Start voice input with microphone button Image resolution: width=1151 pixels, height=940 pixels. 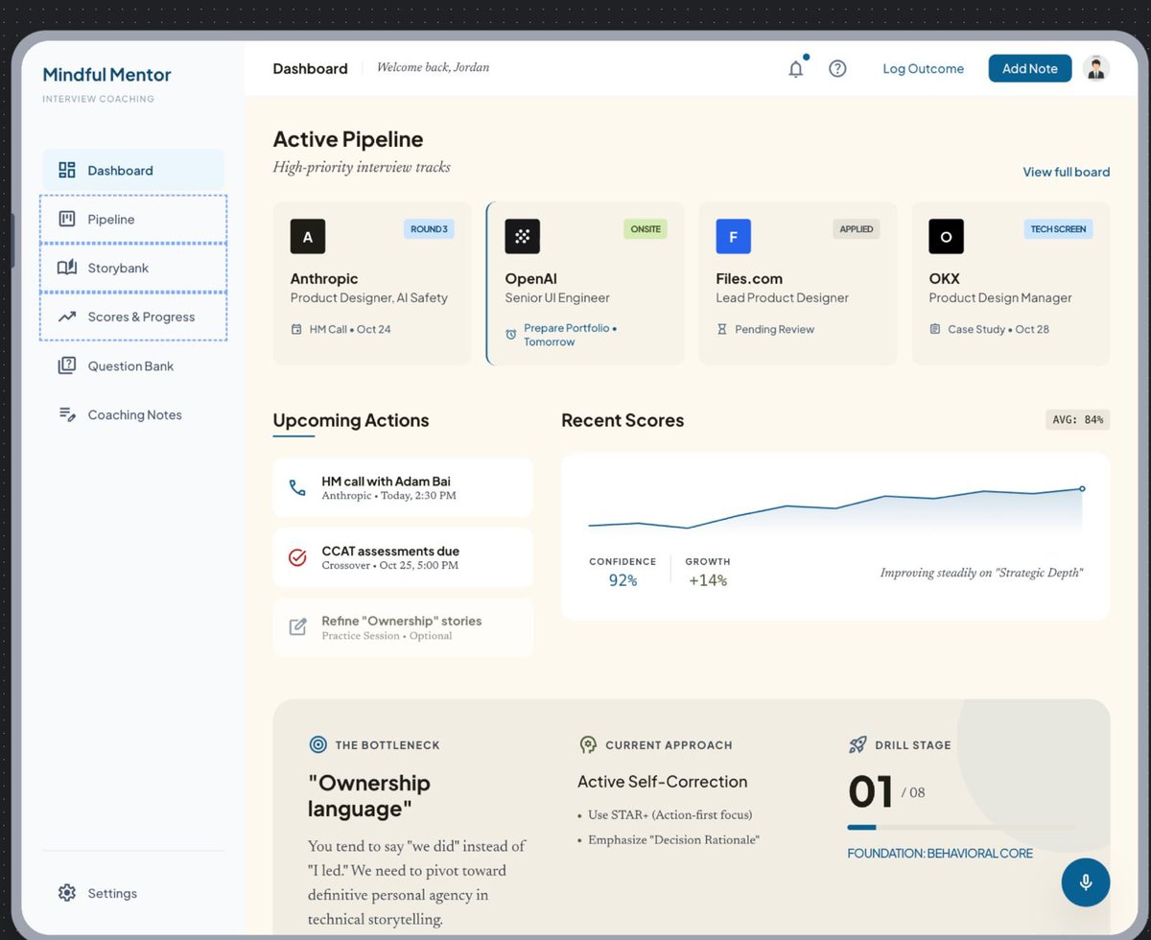tap(1086, 881)
